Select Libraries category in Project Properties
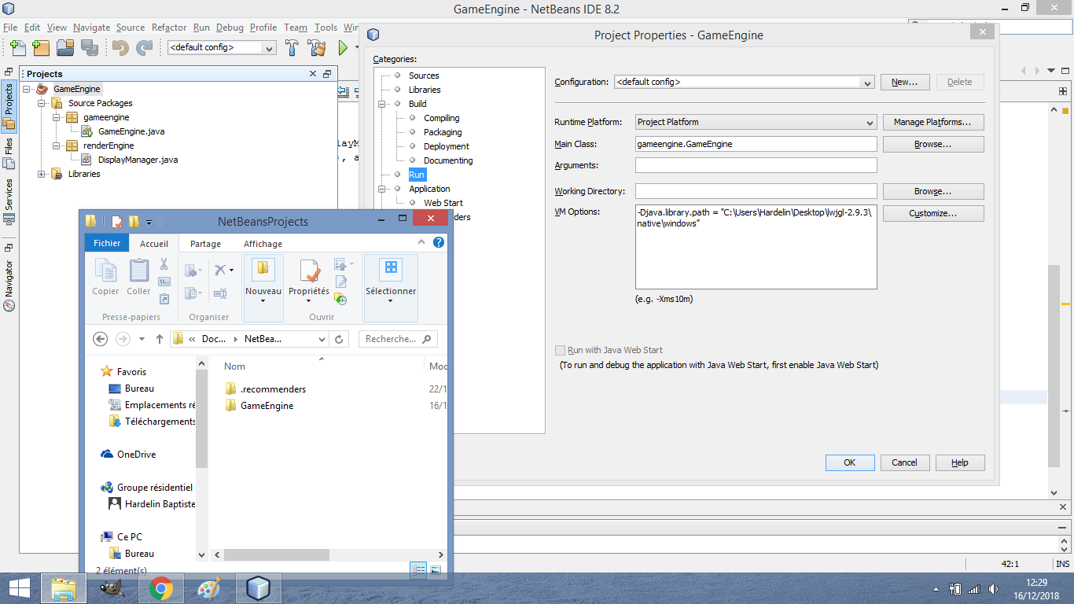This screenshot has height=604, width=1074. (425, 90)
